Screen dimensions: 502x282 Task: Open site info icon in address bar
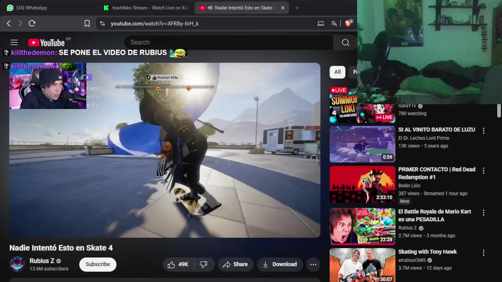point(102,23)
